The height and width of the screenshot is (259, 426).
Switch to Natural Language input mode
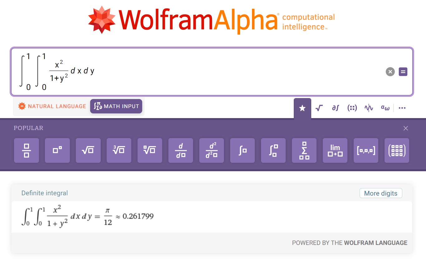click(x=52, y=106)
